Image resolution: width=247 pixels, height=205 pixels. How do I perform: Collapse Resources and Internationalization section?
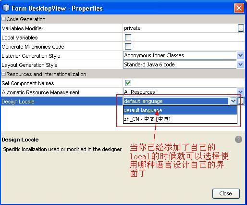3,74
